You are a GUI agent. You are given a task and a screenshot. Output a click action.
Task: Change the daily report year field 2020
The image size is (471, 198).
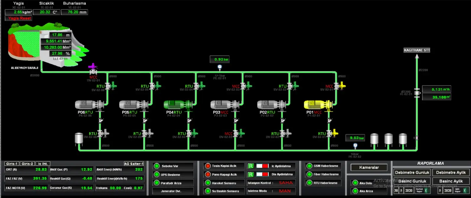(x=409, y=191)
